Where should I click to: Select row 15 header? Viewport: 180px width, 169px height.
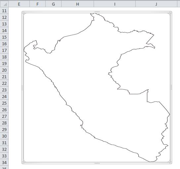[x=4, y=37]
